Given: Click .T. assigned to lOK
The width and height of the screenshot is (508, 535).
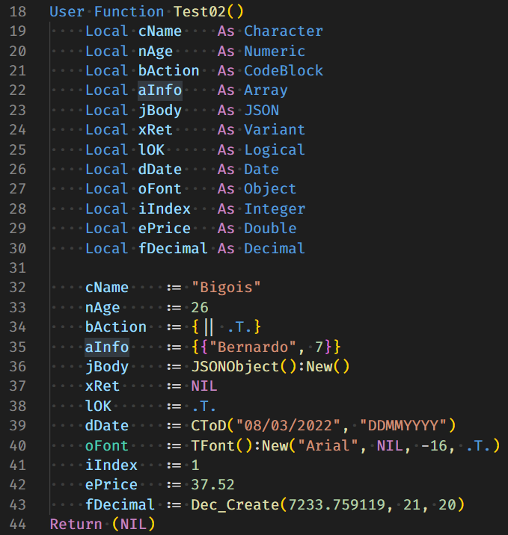Looking at the screenshot, I should click(204, 406).
